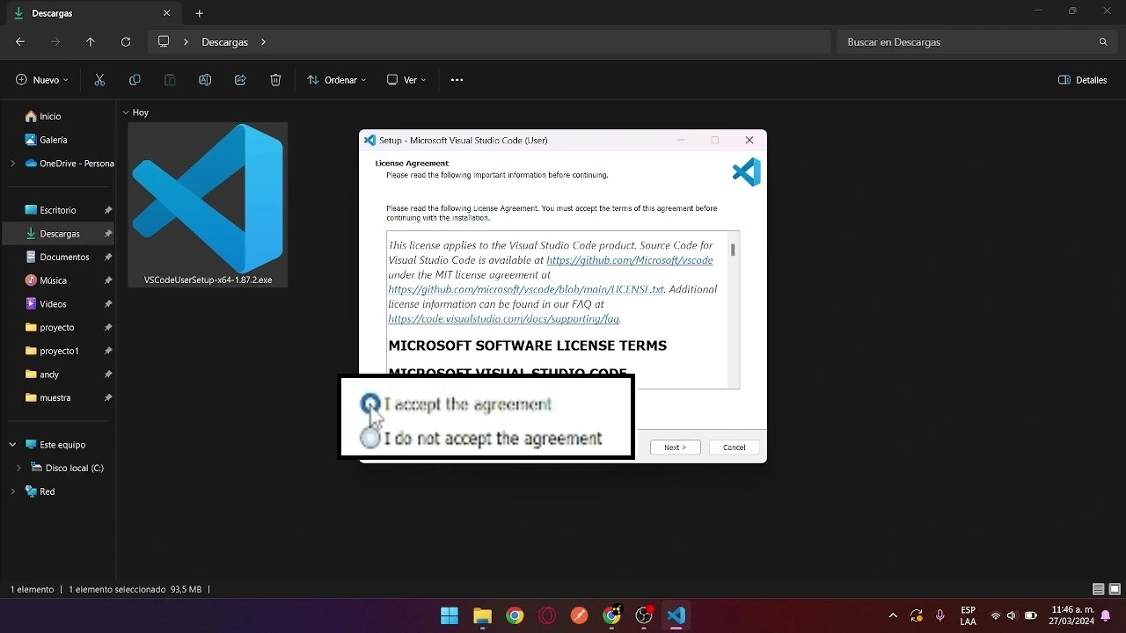Screen dimensions: 1126x633
Task: Click Next in the VS Code setup
Action: (x=675, y=447)
